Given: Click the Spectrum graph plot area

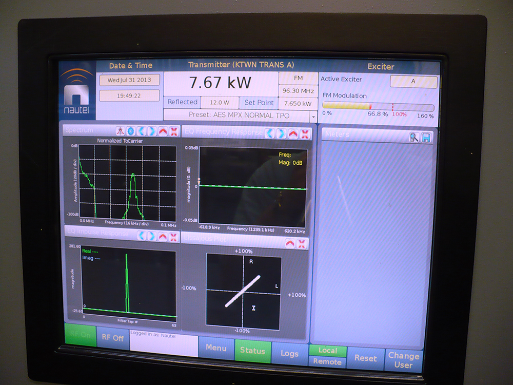Looking at the screenshot, I should pyautogui.click(x=128, y=183).
